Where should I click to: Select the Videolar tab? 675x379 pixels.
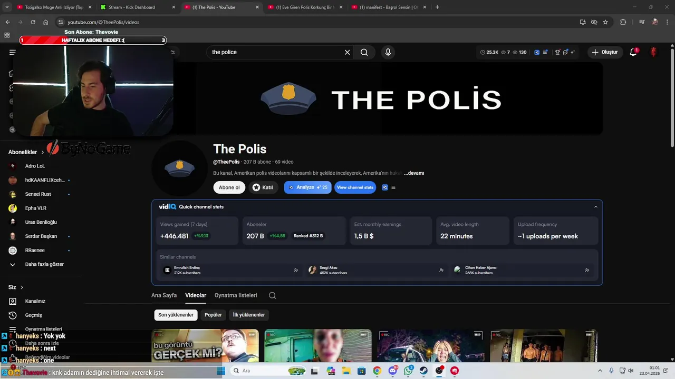coord(196,295)
